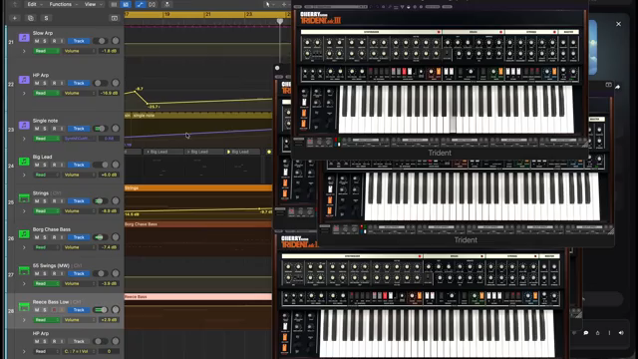This screenshot has height=359, width=638.
Task: Click the Strings track keyboard icon
Action: point(24,197)
